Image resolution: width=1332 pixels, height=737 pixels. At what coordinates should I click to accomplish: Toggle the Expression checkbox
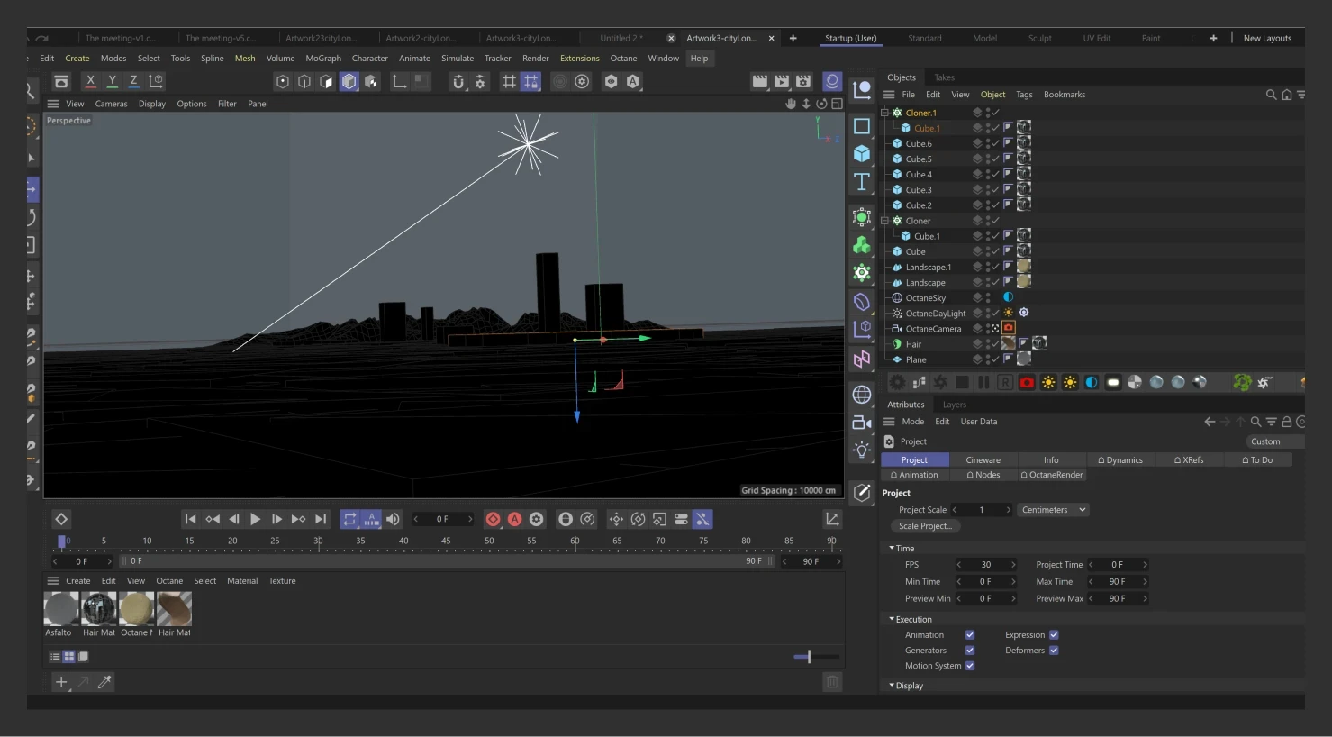coord(1054,635)
